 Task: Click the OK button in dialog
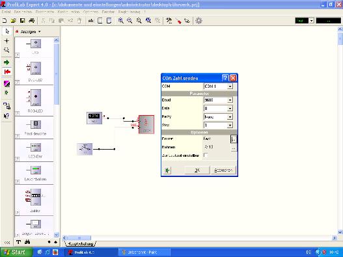pos(197,170)
